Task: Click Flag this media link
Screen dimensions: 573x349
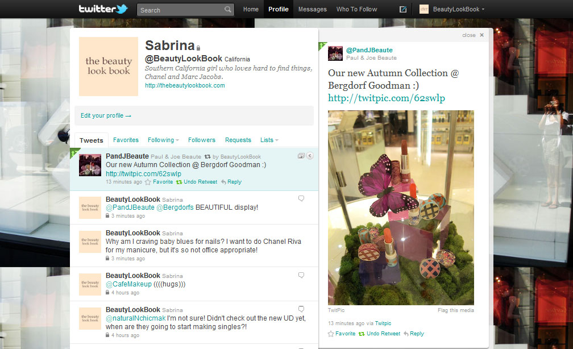Action: coord(456,310)
